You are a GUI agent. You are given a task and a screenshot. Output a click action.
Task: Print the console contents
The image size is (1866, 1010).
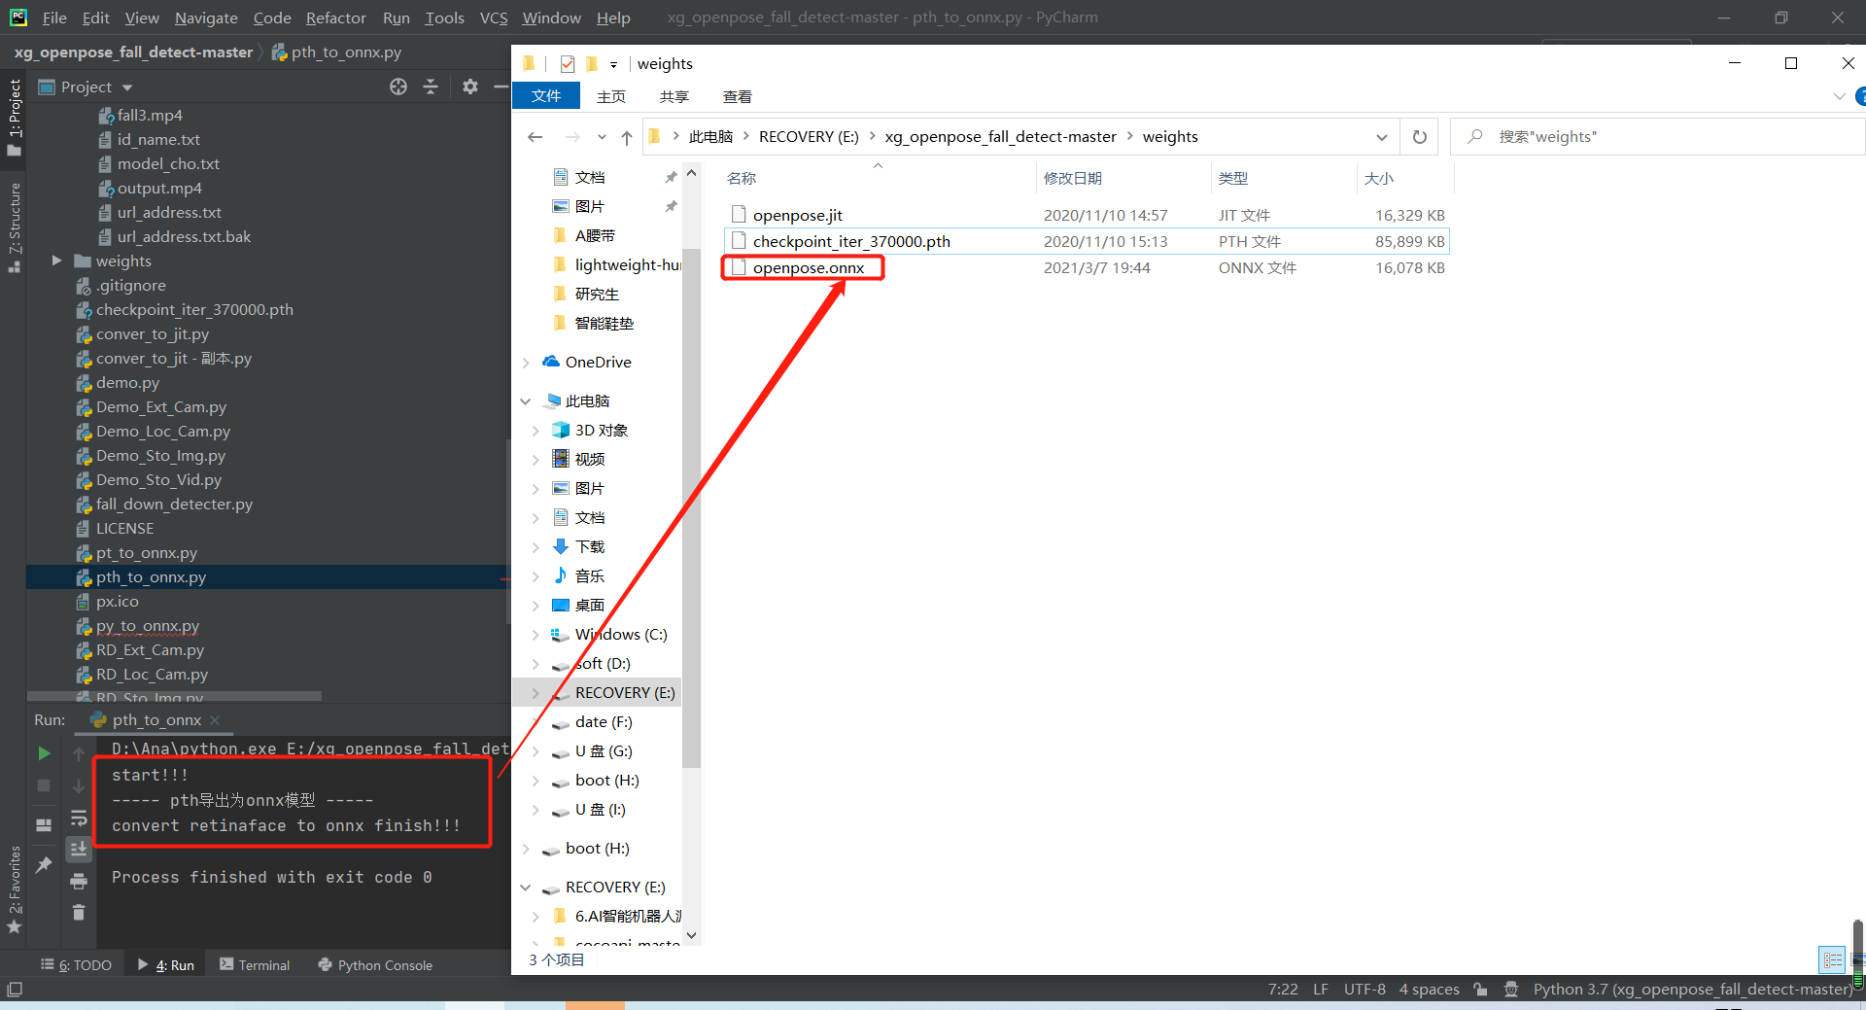tap(79, 883)
